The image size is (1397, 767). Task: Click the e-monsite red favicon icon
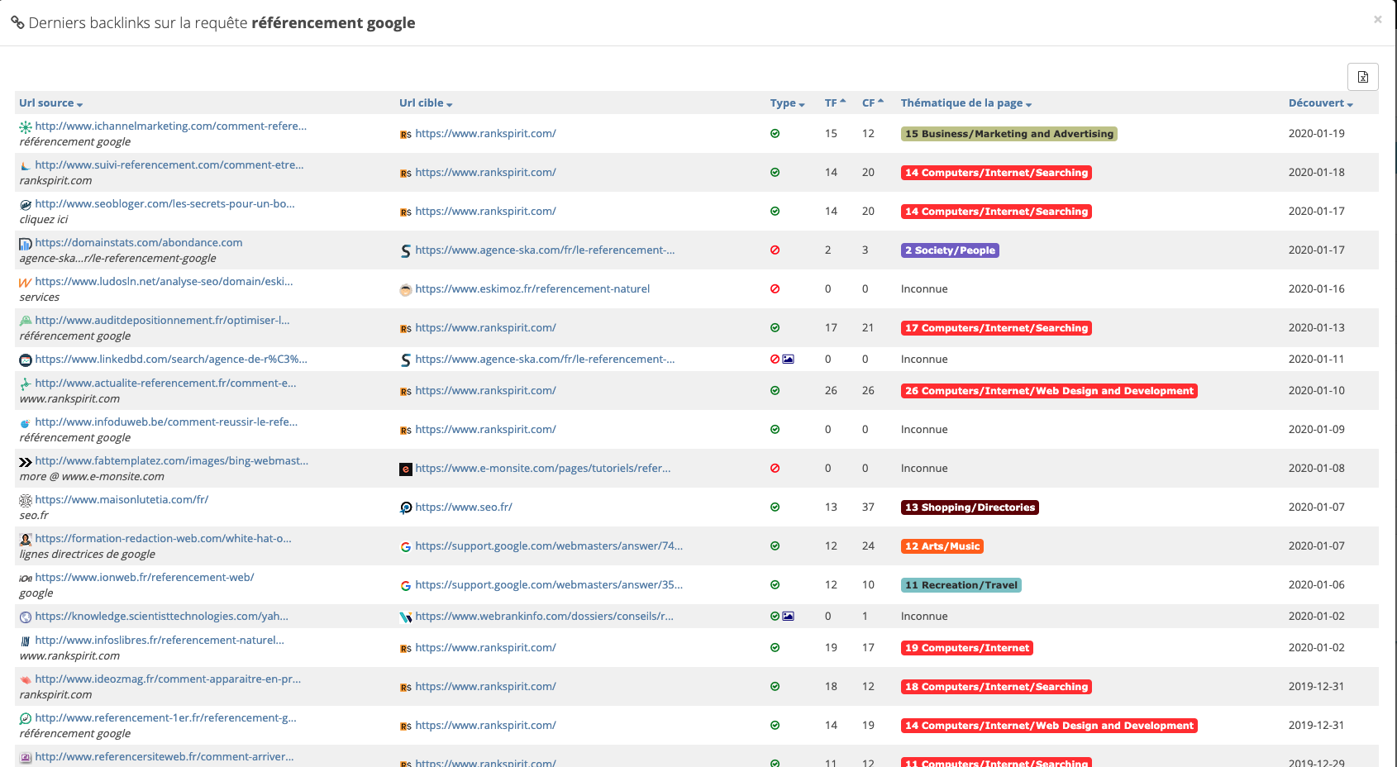coord(406,469)
